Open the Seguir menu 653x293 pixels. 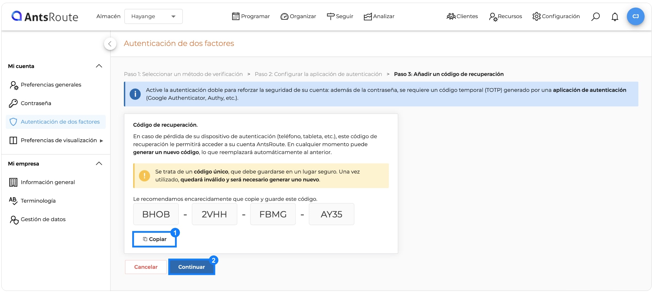(340, 16)
